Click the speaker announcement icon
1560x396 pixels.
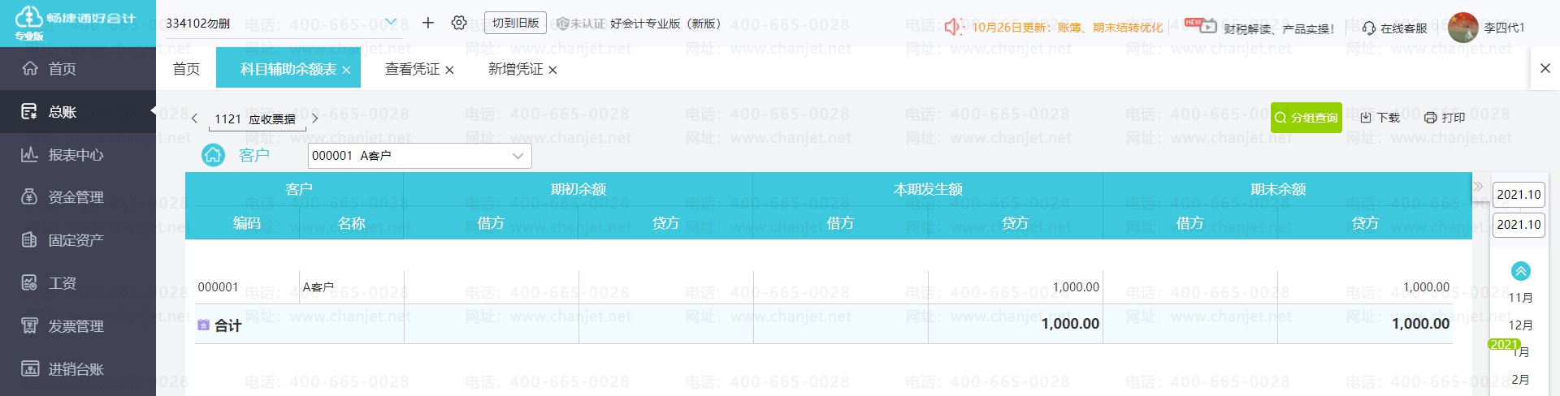pyautogui.click(x=953, y=28)
